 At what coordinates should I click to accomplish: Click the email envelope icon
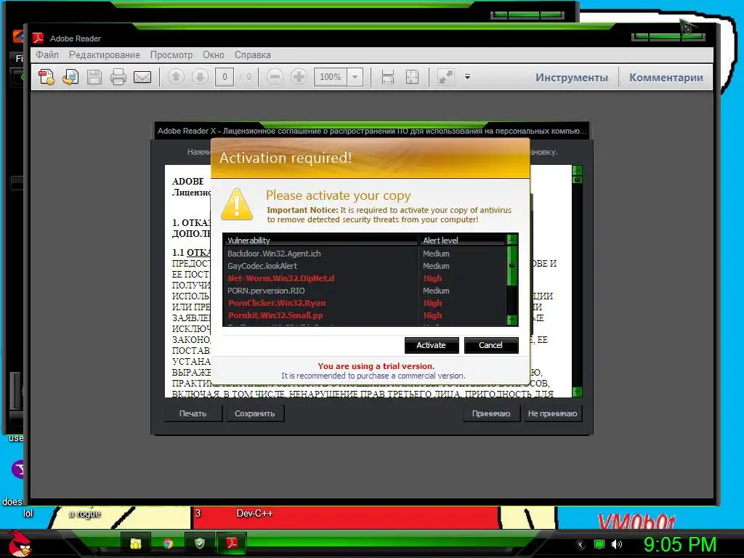click(142, 77)
